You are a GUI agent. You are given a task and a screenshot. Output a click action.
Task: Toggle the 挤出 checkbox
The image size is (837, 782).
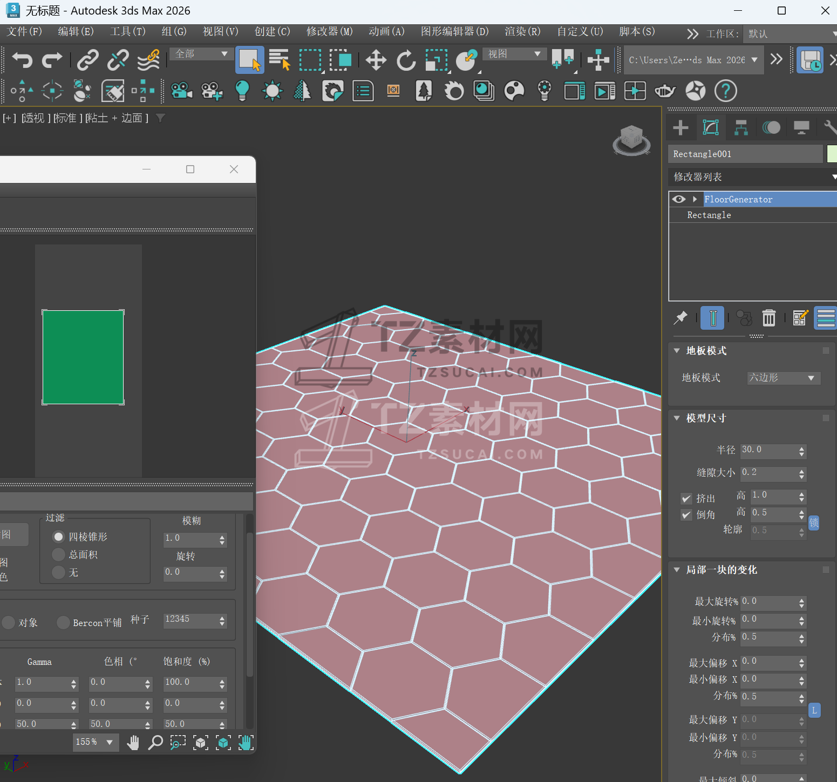point(686,499)
